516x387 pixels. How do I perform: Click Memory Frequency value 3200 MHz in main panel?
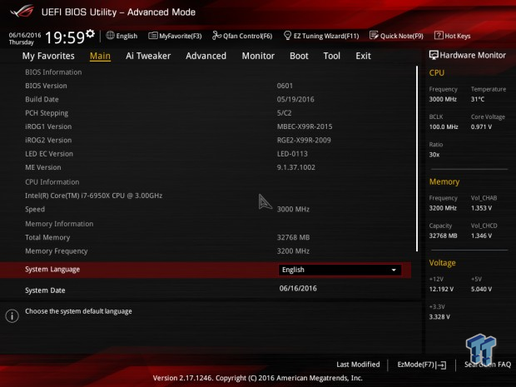click(293, 251)
